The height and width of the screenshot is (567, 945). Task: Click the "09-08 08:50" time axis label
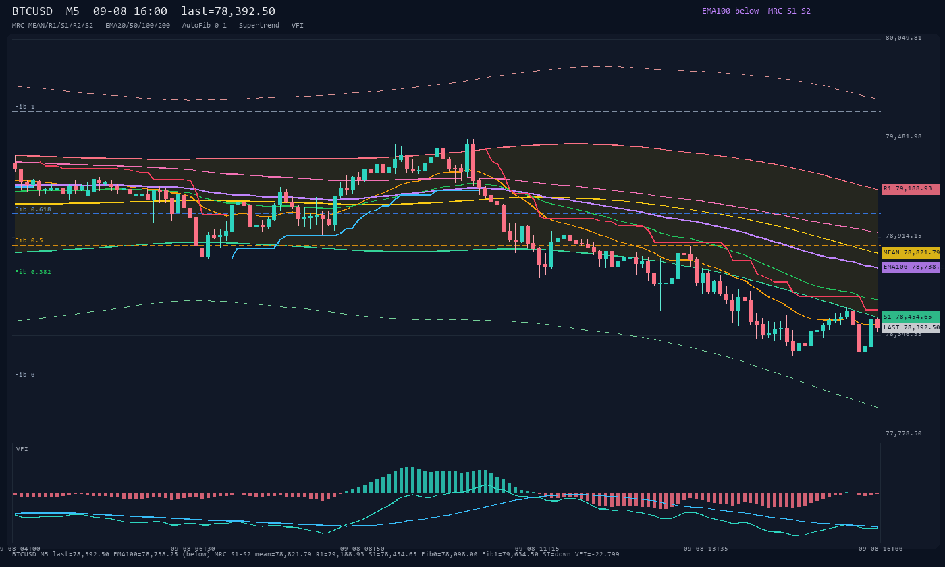point(362,549)
